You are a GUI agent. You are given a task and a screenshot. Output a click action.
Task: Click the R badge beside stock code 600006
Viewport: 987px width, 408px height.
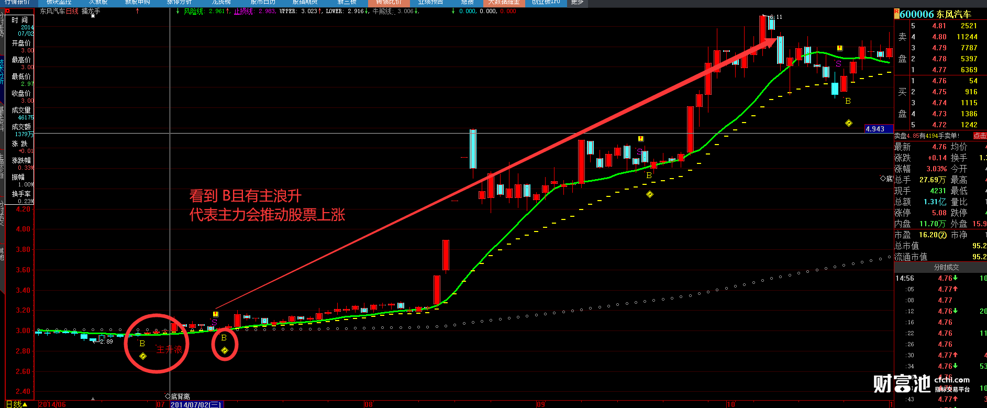896,13
